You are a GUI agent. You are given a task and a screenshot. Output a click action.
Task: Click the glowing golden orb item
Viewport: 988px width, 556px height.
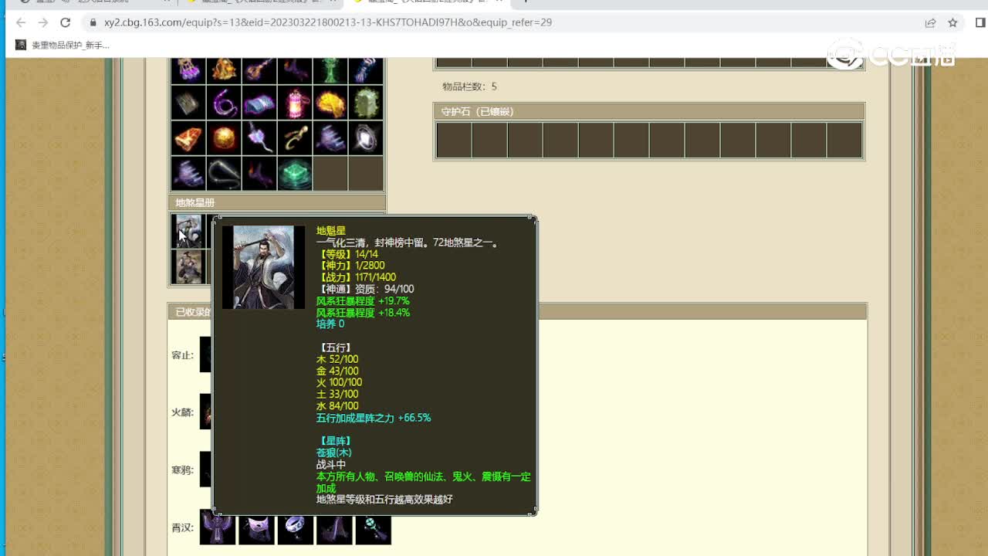click(x=224, y=137)
